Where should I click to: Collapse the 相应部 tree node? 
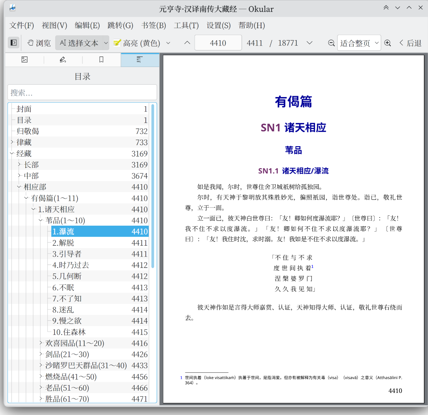(19, 187)
